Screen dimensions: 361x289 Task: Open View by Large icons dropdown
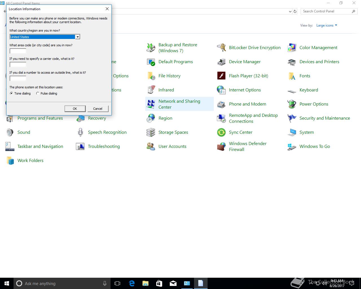[327, 25]
